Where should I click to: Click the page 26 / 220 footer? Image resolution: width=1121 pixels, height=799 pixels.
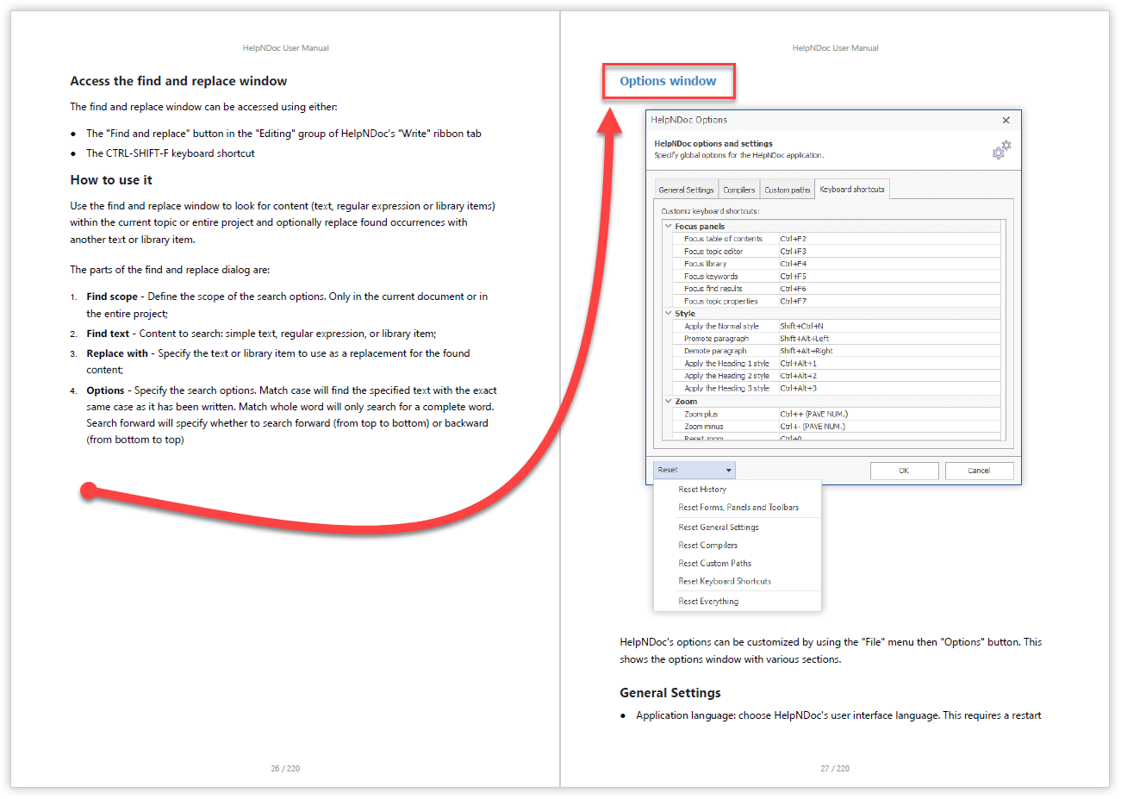(x=285, y=768)
